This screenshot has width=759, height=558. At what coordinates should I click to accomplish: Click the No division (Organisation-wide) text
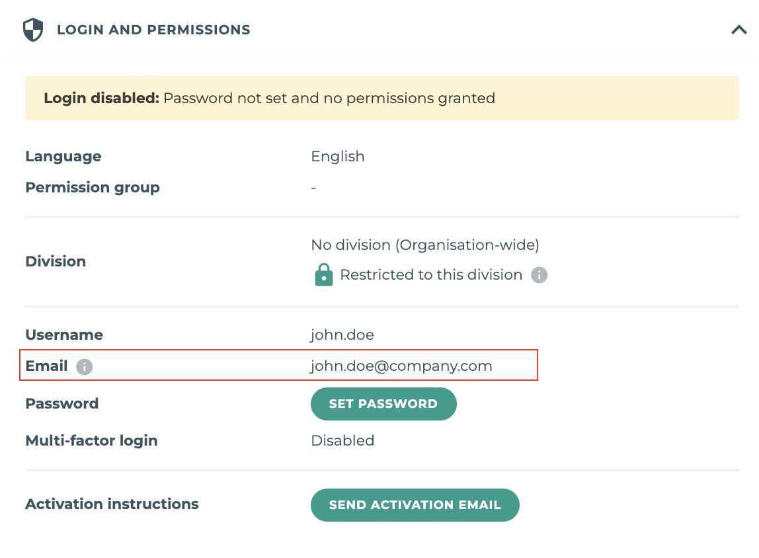coord(425,245)
